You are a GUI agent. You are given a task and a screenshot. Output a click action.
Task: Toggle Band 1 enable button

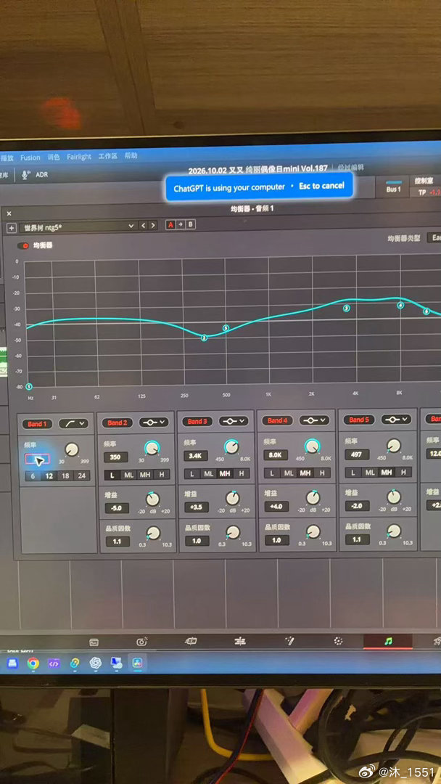[x=38, y=424]
